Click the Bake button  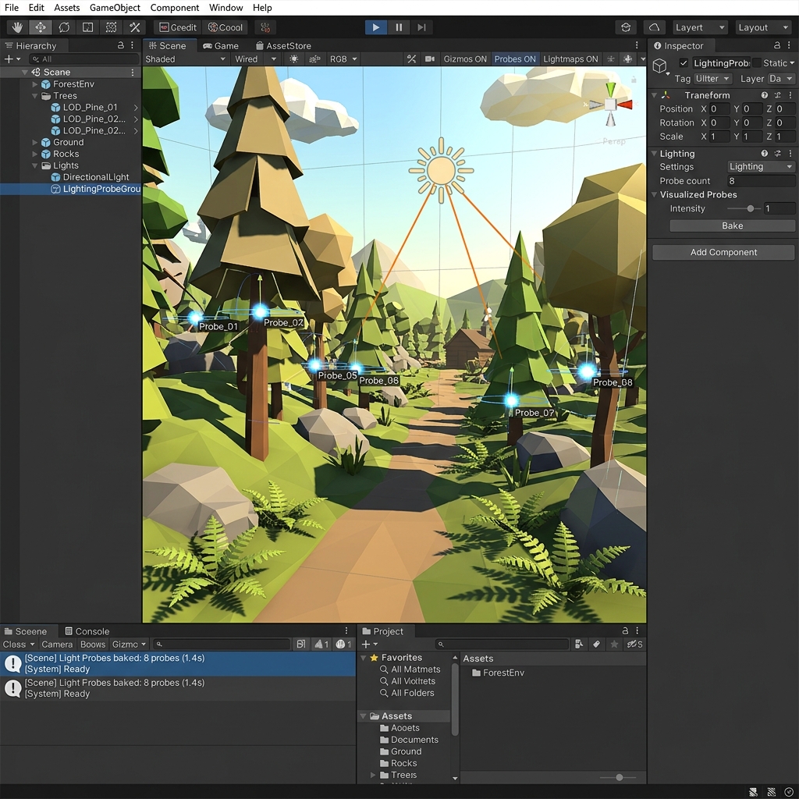(732, 225)
